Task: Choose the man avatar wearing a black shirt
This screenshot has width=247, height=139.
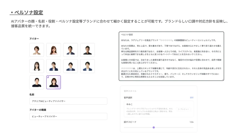Action: coord(87,50)
